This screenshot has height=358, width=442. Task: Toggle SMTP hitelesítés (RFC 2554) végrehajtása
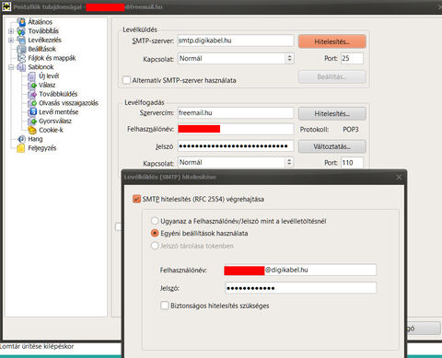click(x=136, y=199)
